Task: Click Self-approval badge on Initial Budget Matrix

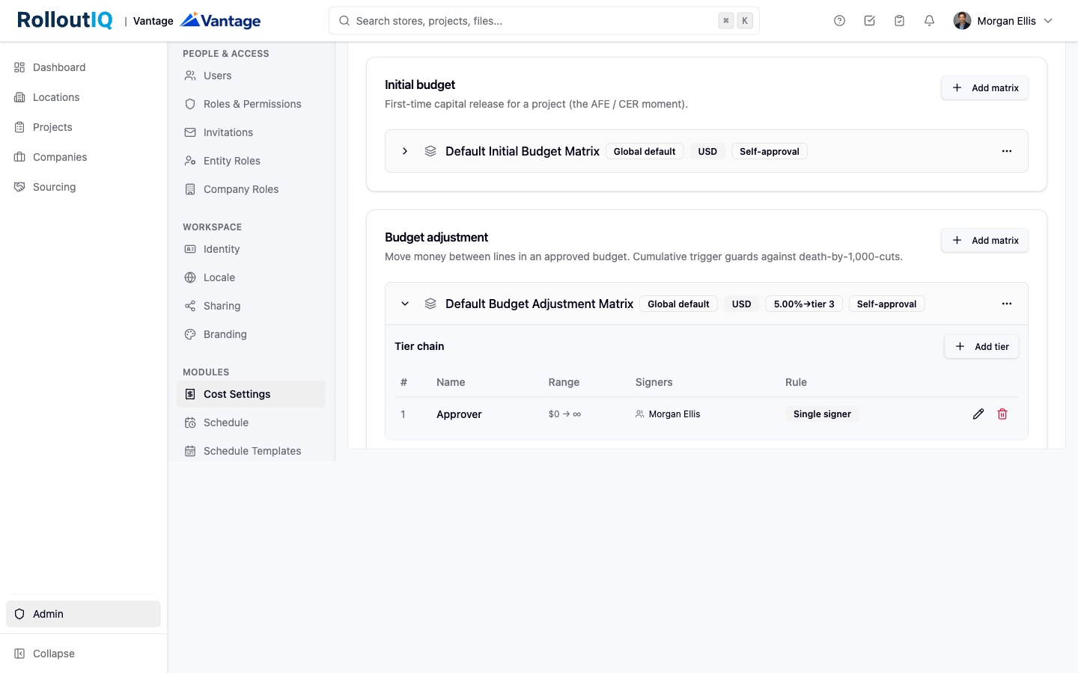Action: pyautogui.click(x=770, y=151)
